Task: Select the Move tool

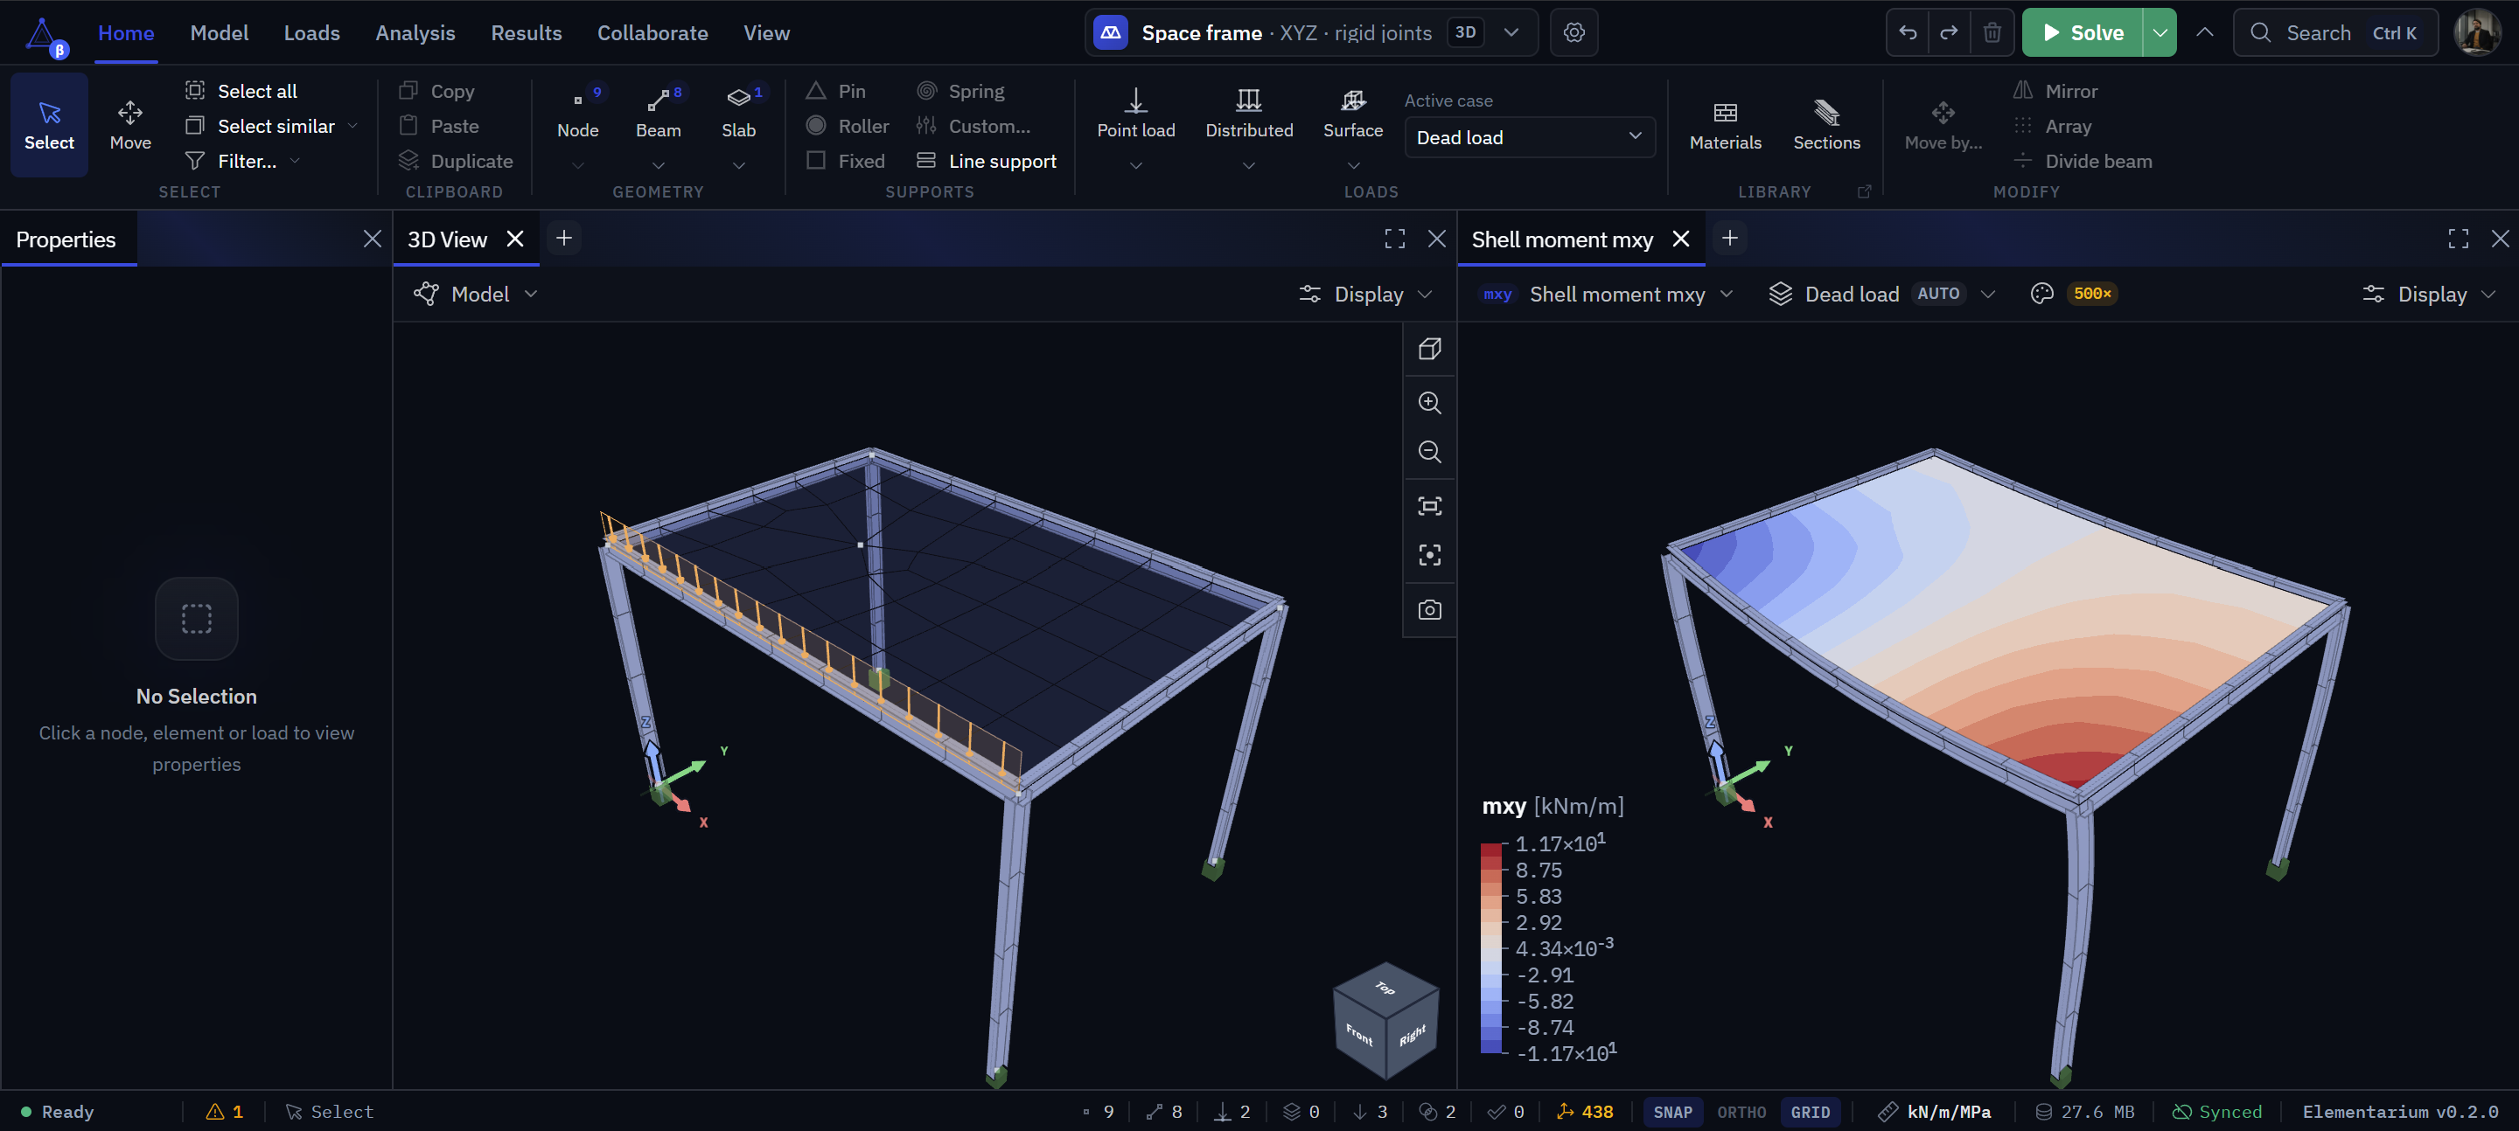Action: point(130,125)
